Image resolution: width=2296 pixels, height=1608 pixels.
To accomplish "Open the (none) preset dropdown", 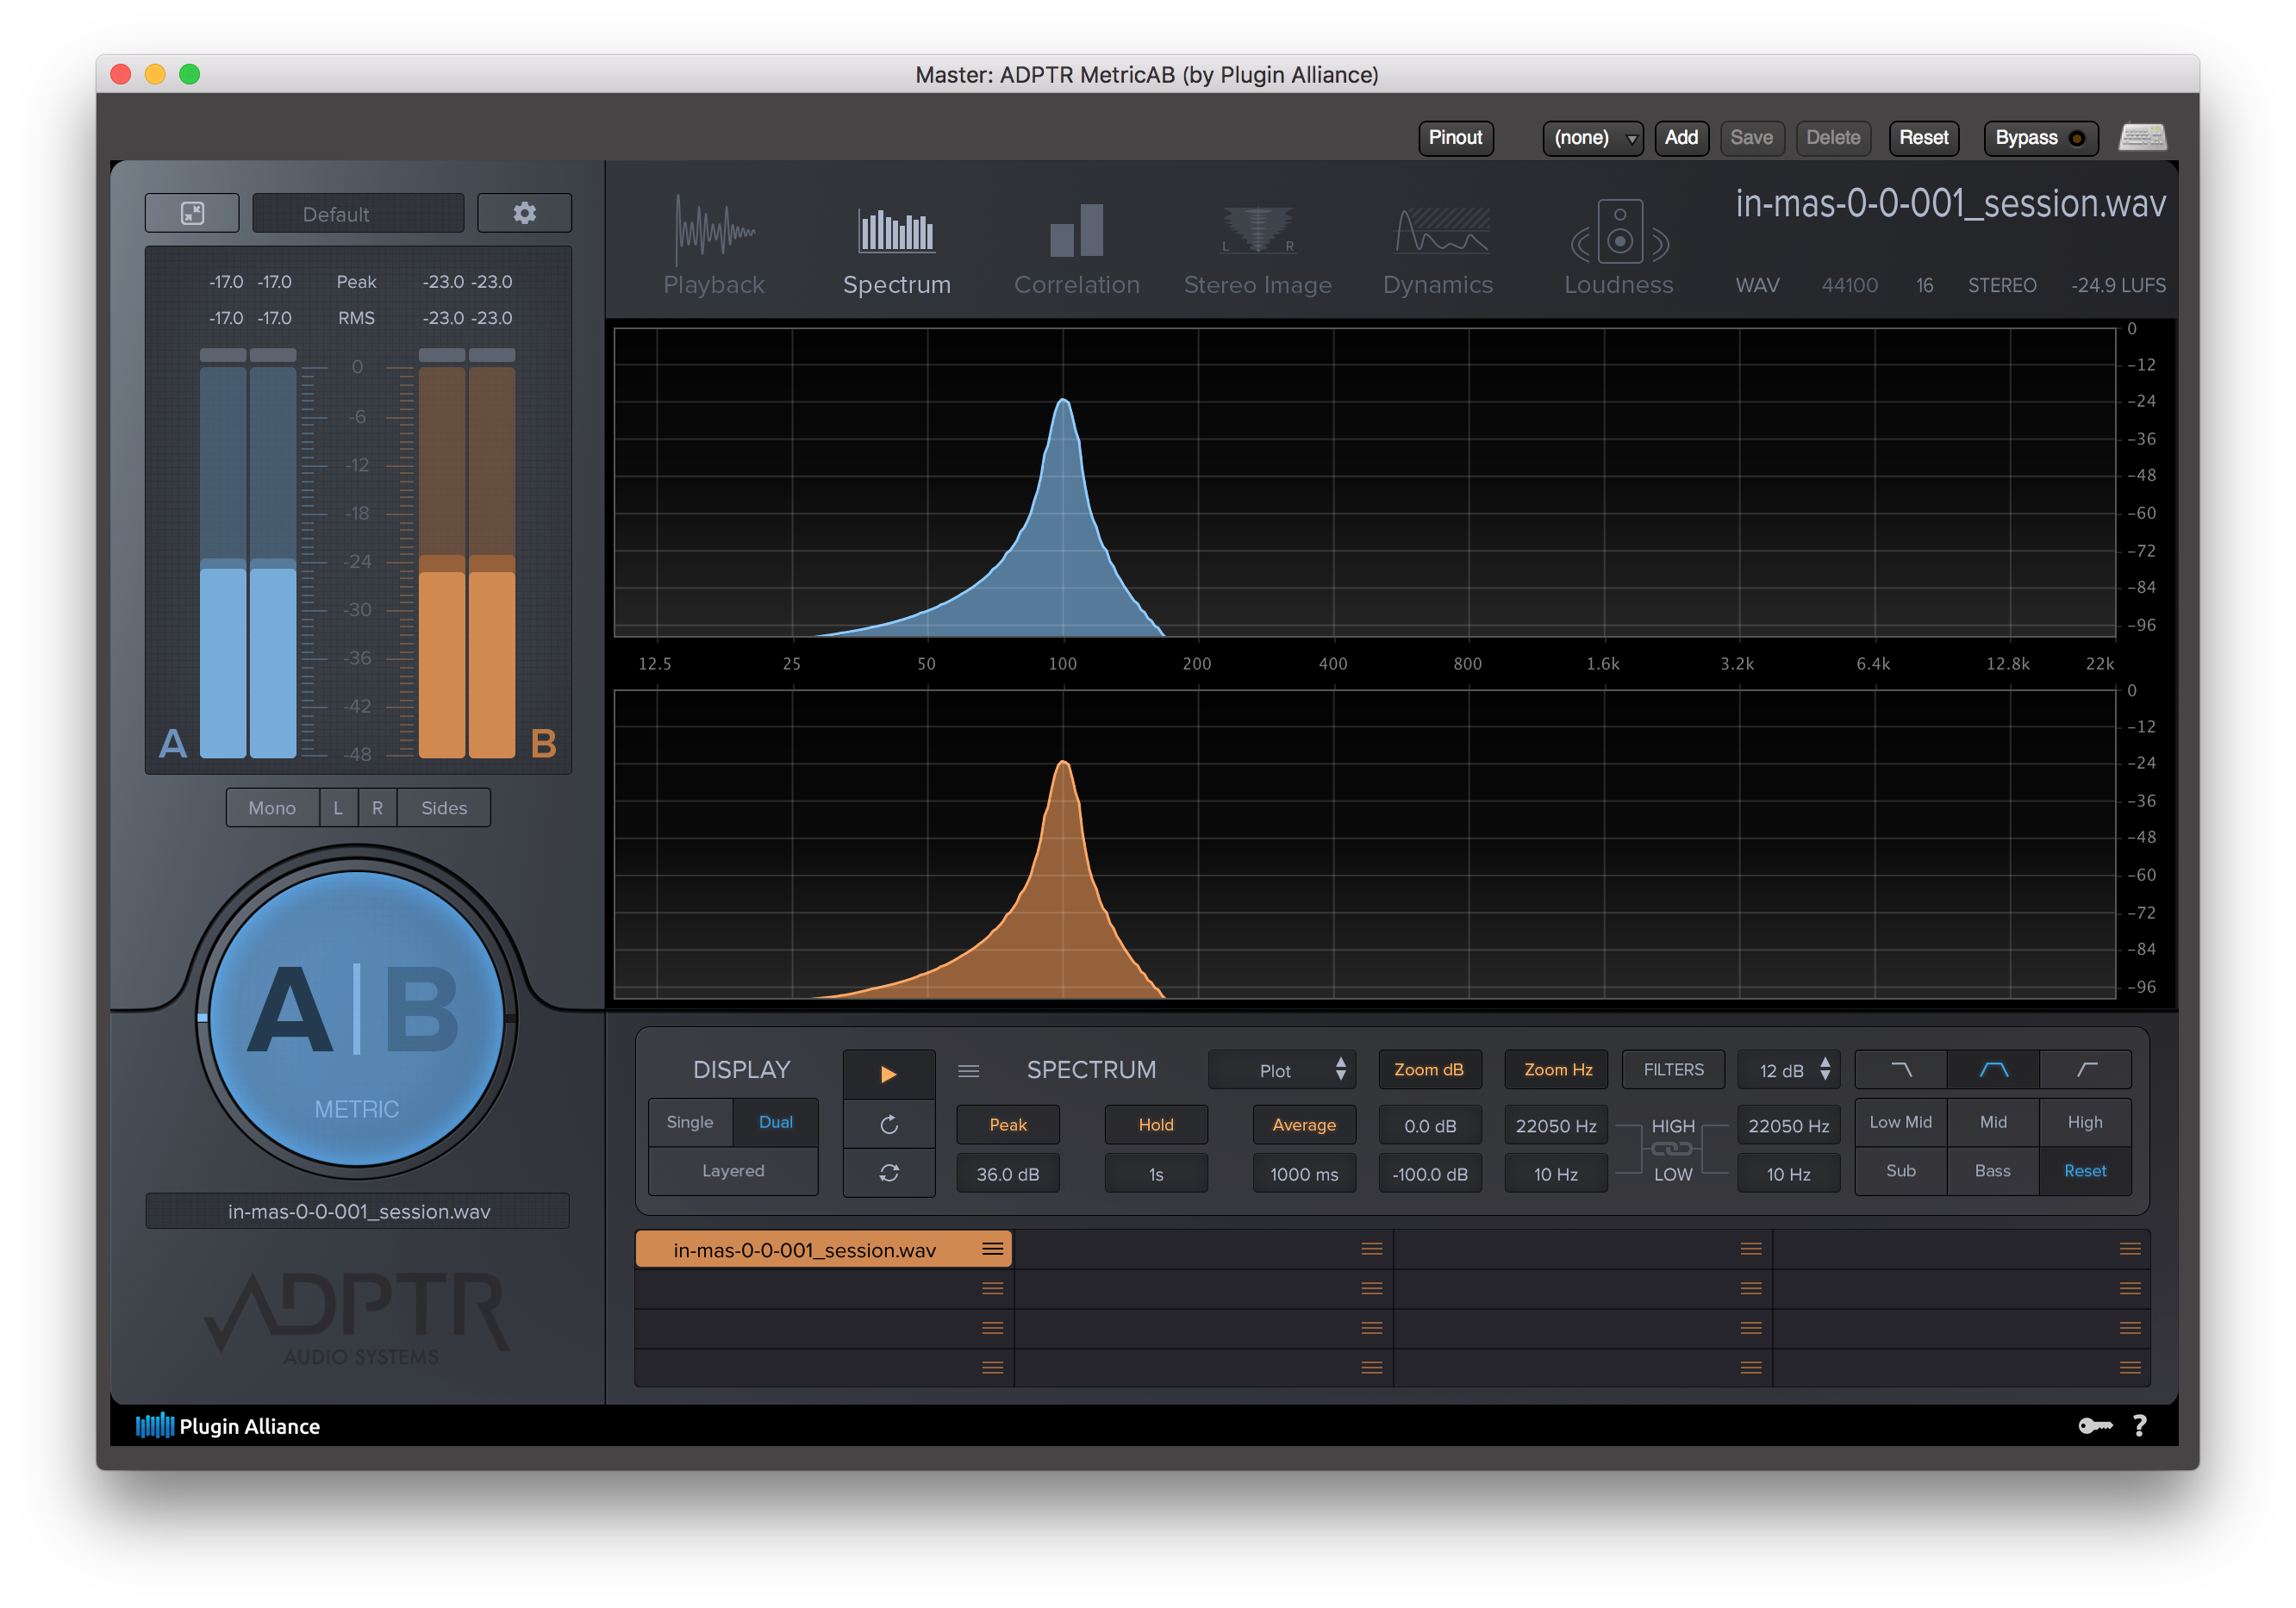I will [1592, 138].
